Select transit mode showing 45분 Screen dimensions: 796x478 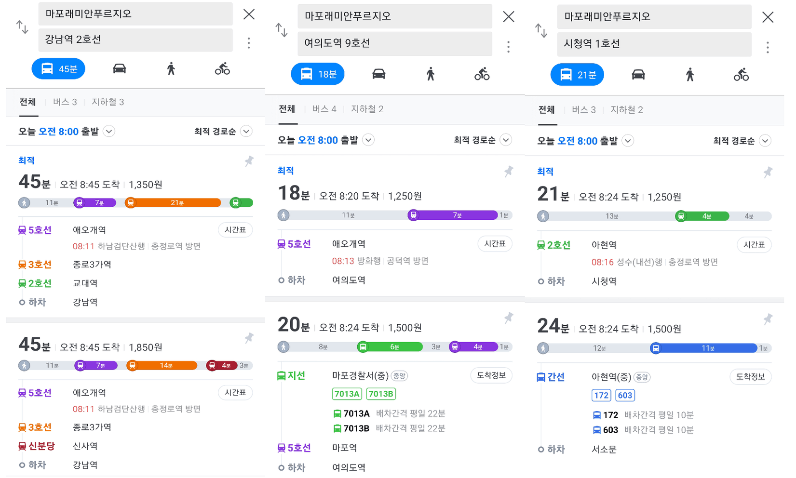58,69
